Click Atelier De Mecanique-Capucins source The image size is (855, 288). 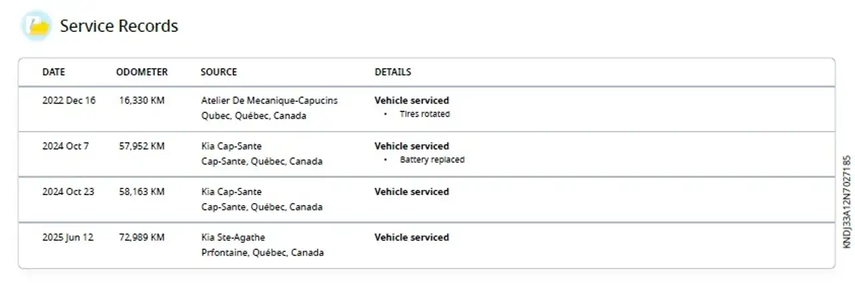[x=269, y=100]
